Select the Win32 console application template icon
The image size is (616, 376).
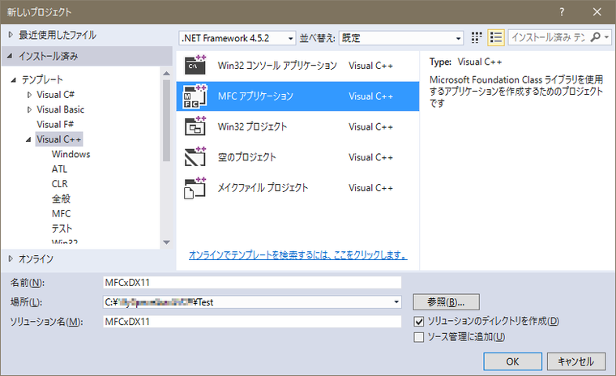tap(195, 65)
